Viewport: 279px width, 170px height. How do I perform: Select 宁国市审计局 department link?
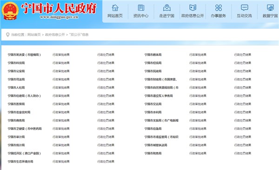[16, 137]
